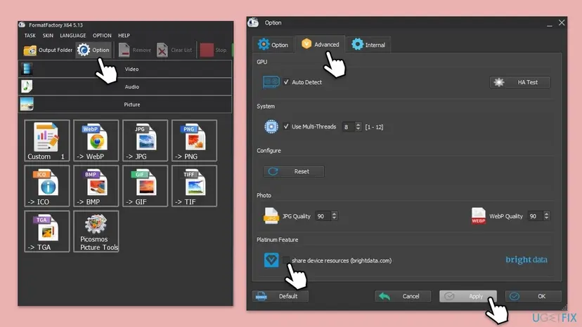Open the SKIN menu

(48, 36)
